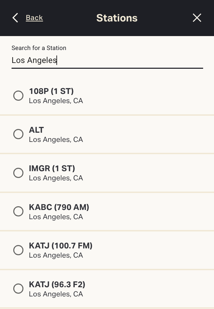Pick the KABC (790 AM) radio button

tap(18, 212)
